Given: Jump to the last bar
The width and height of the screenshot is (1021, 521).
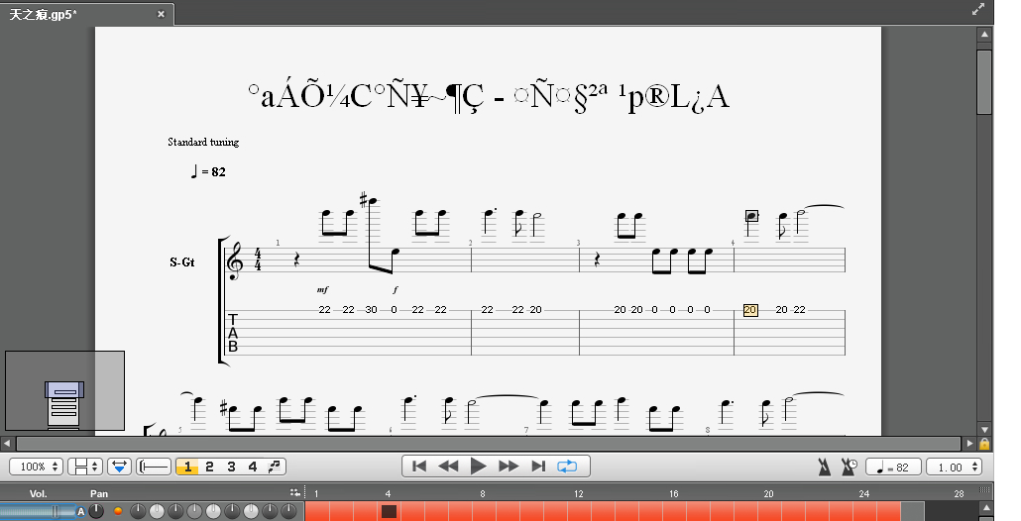Looking at the screenshot, I should pos(538,467).
